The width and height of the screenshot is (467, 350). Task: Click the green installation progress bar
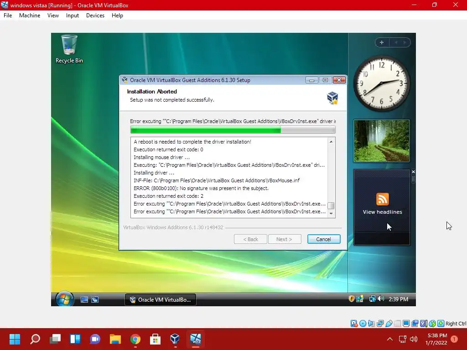(233, 129)
